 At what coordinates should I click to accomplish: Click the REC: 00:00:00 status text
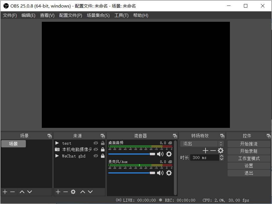[180, 200]
